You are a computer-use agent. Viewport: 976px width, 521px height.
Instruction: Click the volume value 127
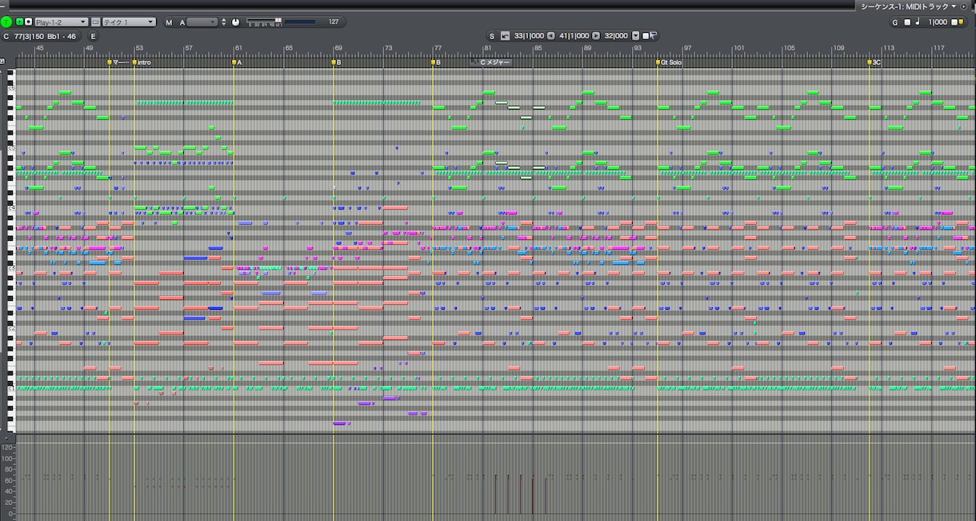click(x=334, y=22)
